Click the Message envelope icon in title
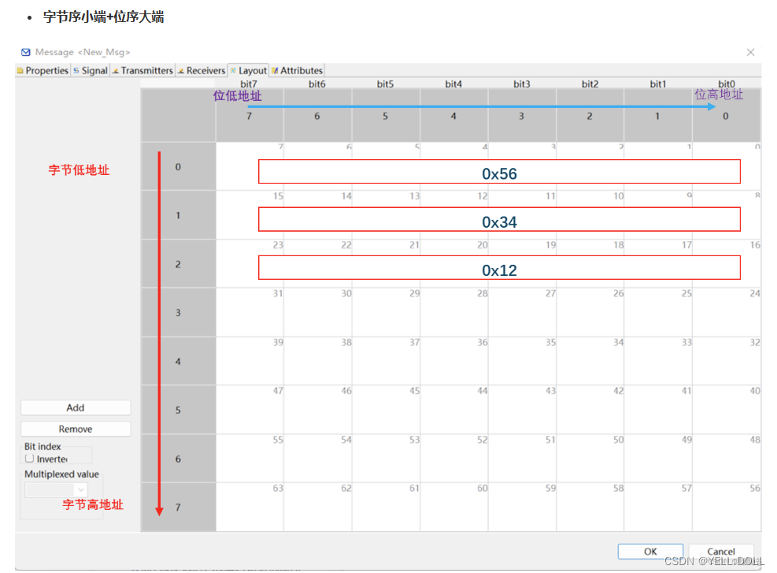The image size is (777, 573). point(26,52)
